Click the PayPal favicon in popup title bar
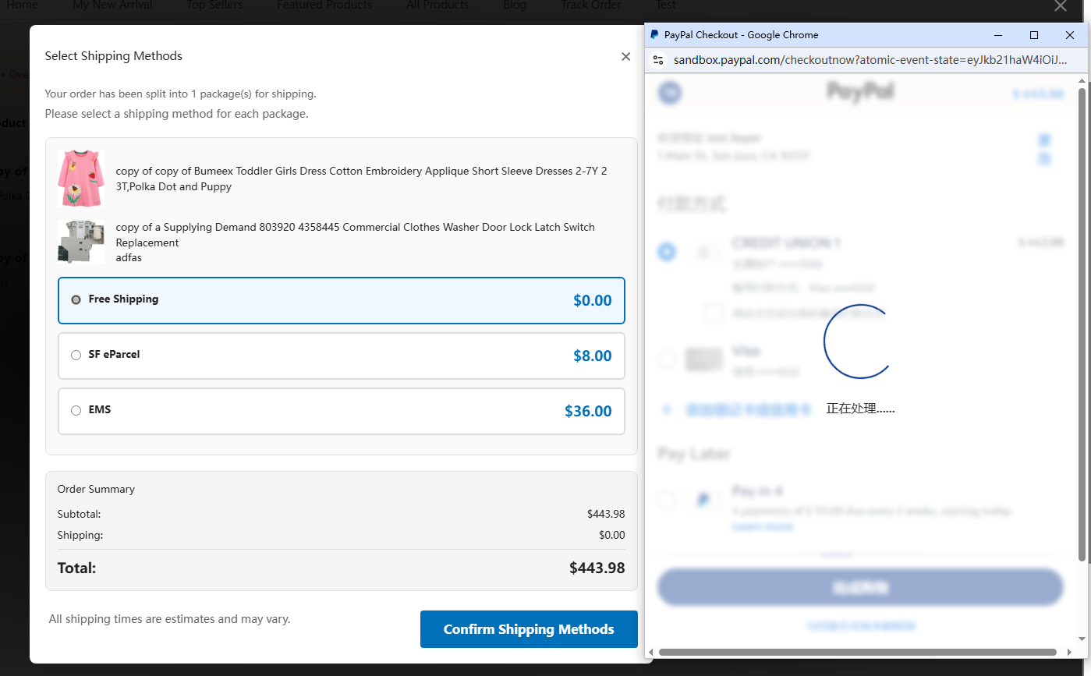The image size is (1091, 676). coord(654,35)
